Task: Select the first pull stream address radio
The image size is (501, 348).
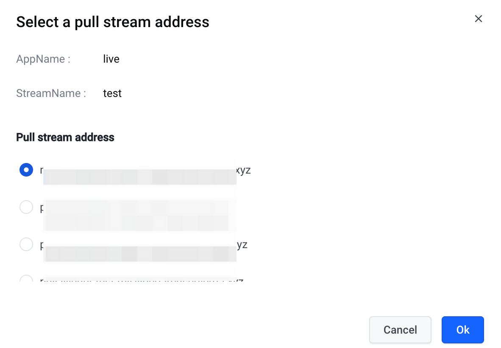Action: [26, 170]
